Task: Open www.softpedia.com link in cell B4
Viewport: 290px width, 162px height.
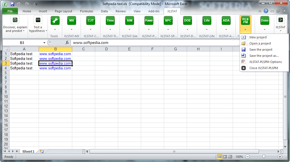Action: (x=55, y=68)
